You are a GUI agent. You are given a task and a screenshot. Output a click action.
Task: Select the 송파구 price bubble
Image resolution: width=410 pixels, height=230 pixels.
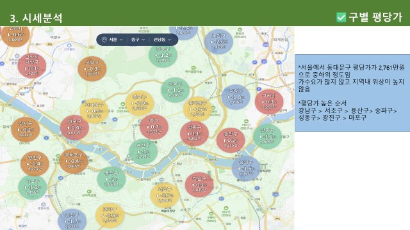pos(246,169)
